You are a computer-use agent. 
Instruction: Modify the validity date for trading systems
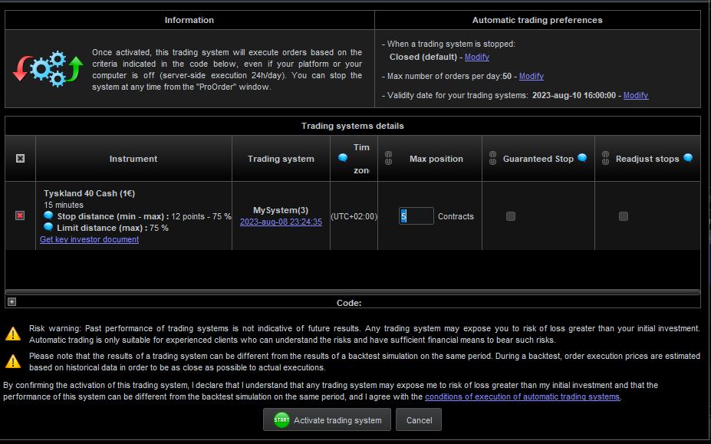coord(636,95)
